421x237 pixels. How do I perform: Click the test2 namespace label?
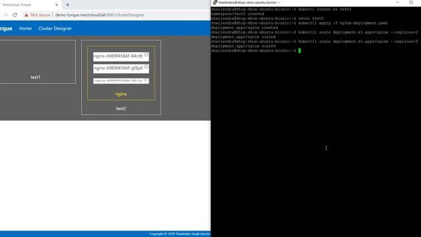tap(121, 109)
